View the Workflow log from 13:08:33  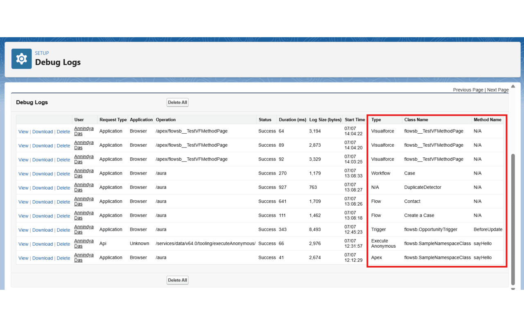(x=23, y=174)
